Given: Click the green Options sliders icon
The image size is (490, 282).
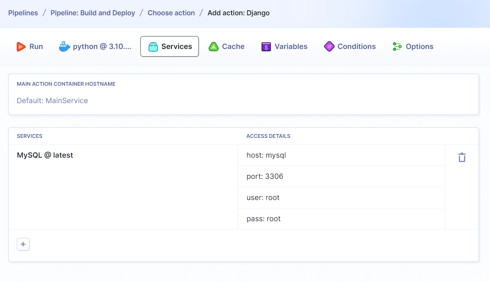Looking at the screenshot, I should click(x=397, y=46).
